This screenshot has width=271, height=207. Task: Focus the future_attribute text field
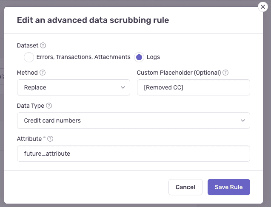point(134,154)
